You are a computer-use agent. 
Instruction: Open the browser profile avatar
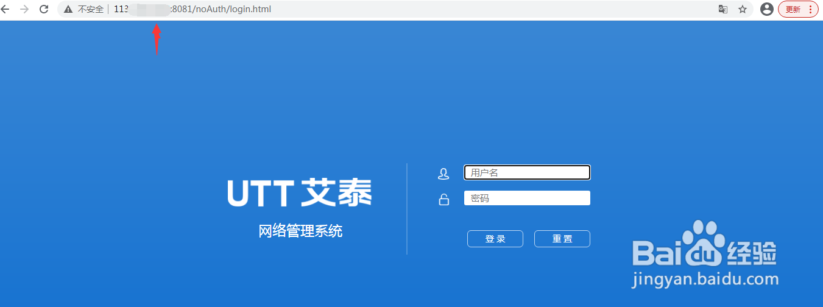(767, 9)
